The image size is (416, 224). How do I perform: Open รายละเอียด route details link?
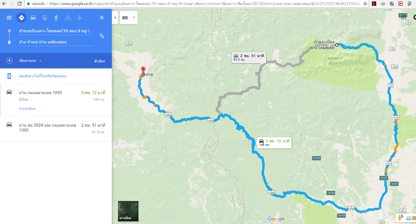pyautogui.click(x=27, y=108)
